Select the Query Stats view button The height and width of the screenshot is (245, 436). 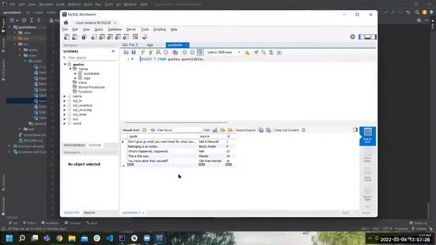tap(368, 194)
